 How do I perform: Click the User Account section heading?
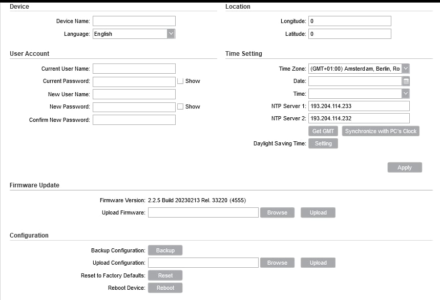[x=30, y=54]
